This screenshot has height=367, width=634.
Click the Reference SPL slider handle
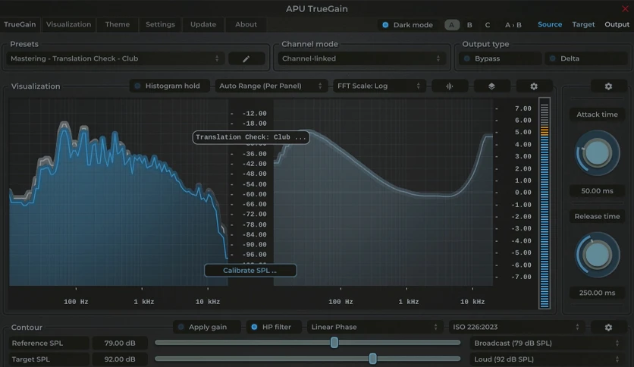click(x=334, y=343)
